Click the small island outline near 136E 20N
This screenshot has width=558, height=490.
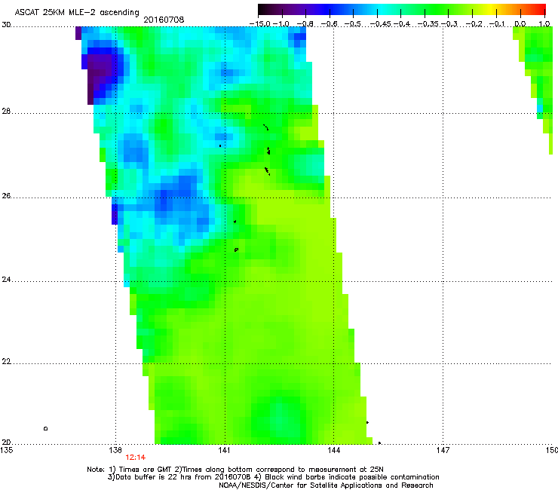[x=45, y=428]
